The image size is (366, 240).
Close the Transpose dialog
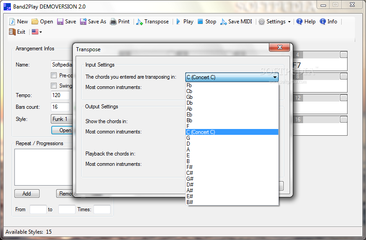pos(279,47)
